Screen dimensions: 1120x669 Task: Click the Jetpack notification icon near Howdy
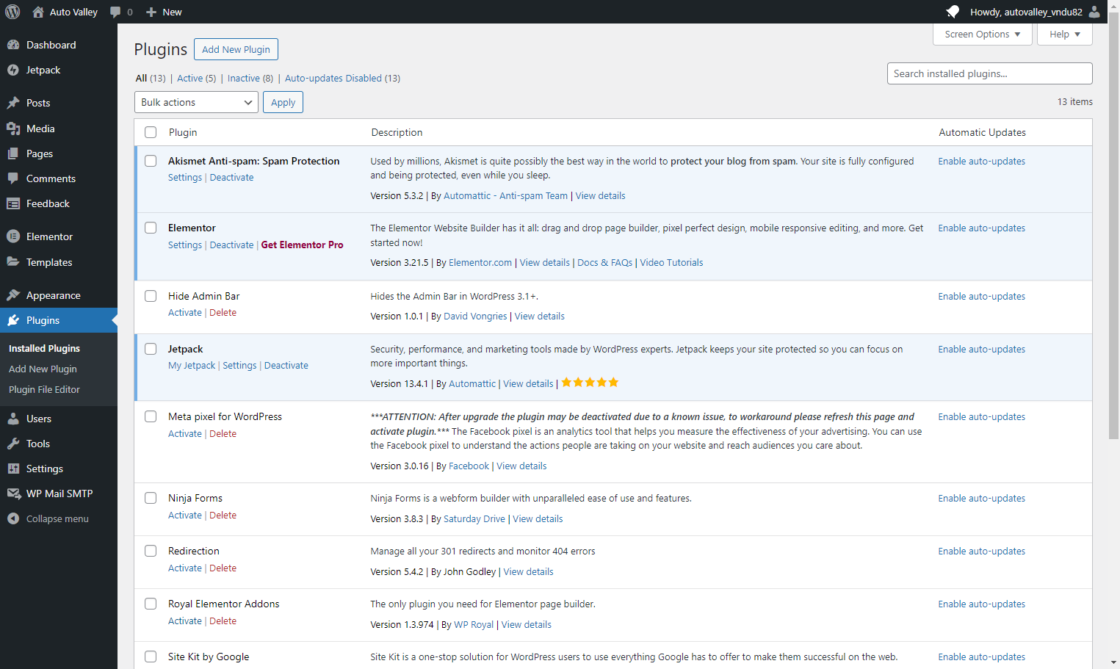953,12
